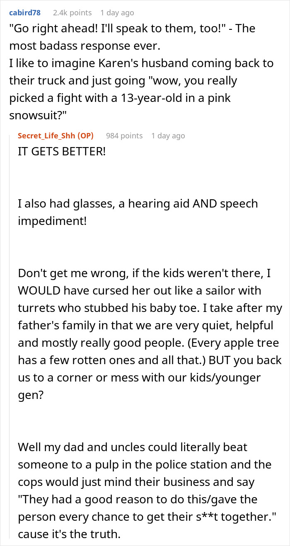Click cabird78's comment "1 day ago" timestamp
This screenshot has height=546, width=290.
(x=117, y=13)
